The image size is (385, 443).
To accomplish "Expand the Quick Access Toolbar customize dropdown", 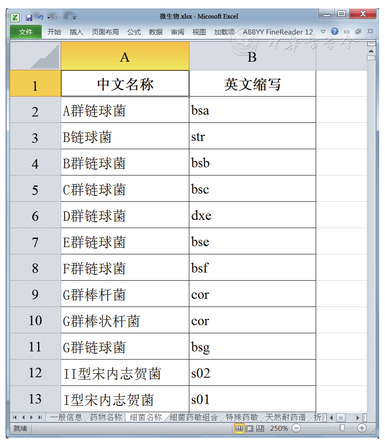I will [x=75, y=18].
